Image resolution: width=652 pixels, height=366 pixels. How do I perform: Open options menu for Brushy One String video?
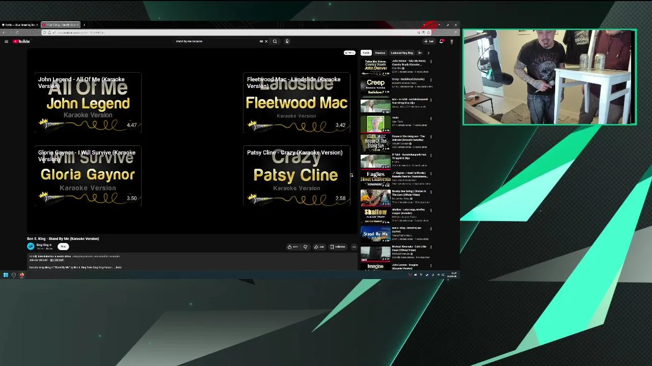click(431, 192)
